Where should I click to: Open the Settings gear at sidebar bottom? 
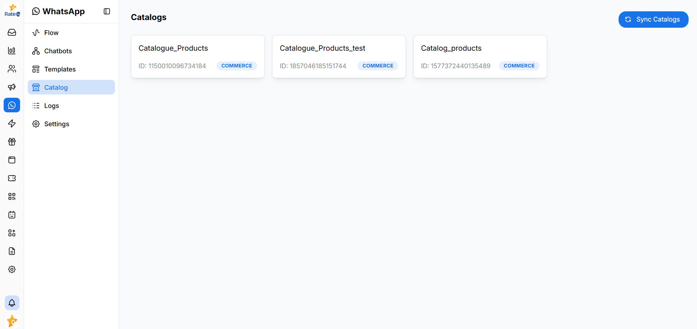click(x=12, y=269)
